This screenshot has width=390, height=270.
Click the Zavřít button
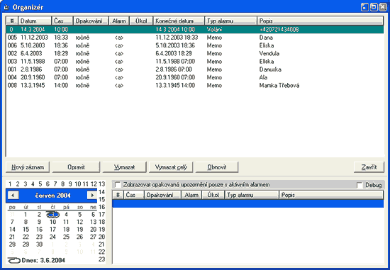point(369,167)
